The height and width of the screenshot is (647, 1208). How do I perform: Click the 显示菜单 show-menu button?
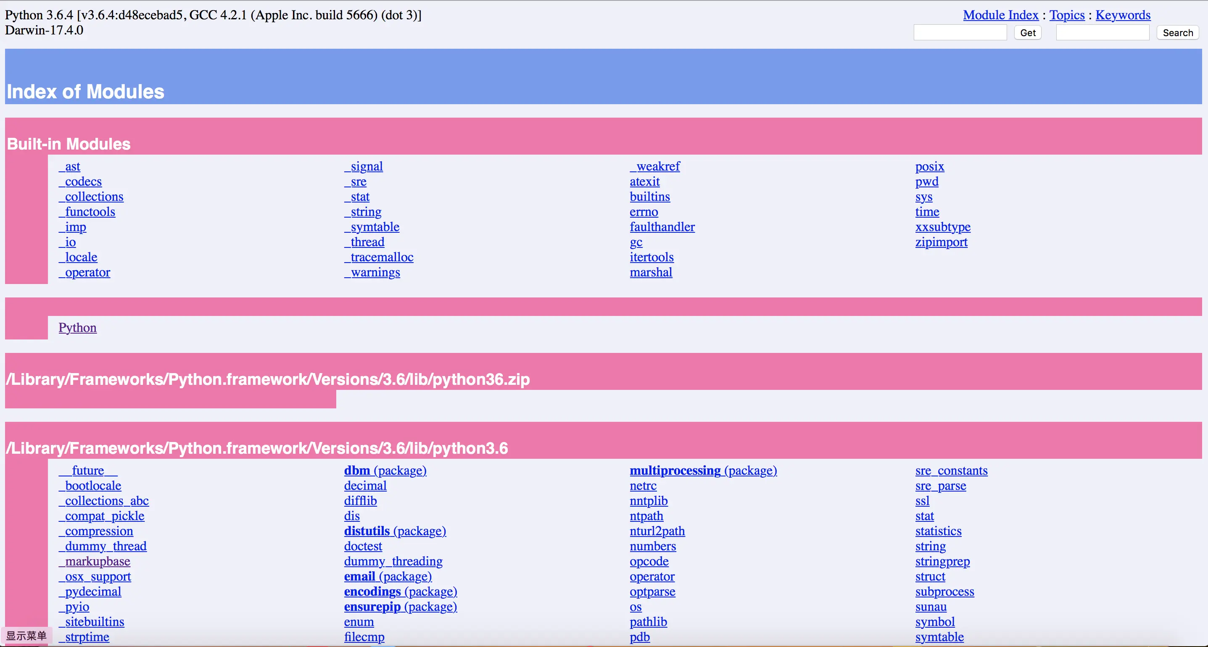[x=26, y=635]
